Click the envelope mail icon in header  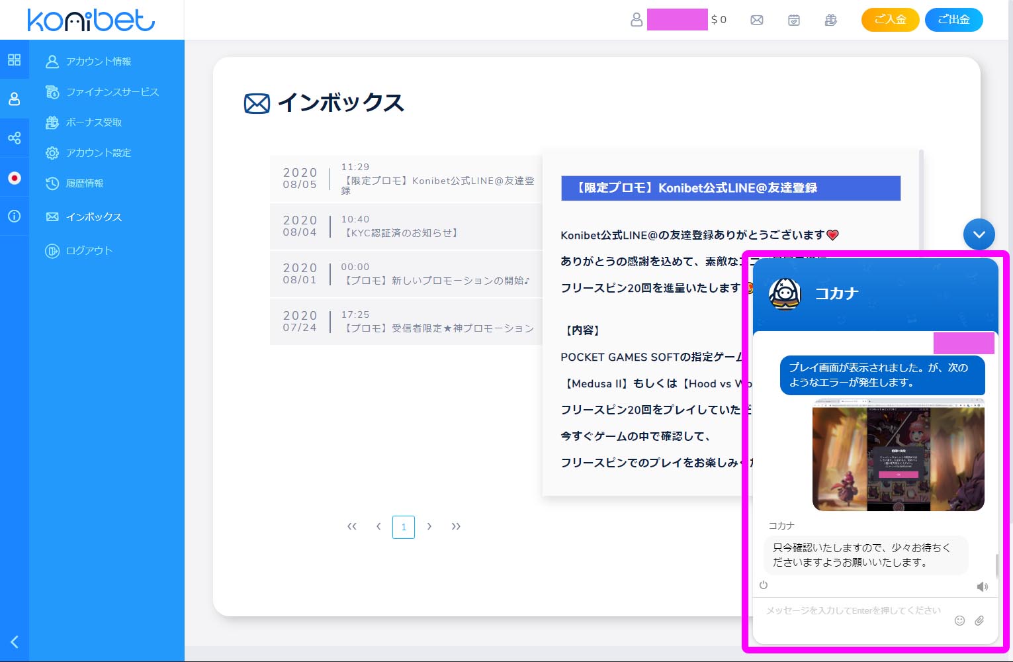pyautogui.click(x=757, y=20)
